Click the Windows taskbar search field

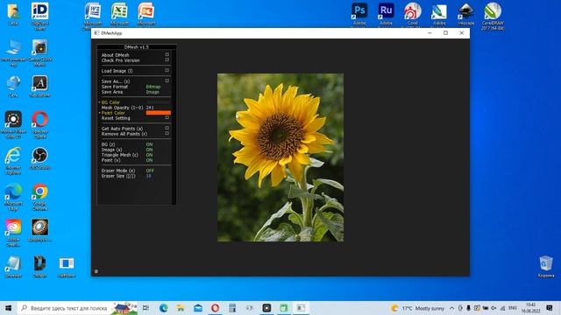click(x=77, y=308)
